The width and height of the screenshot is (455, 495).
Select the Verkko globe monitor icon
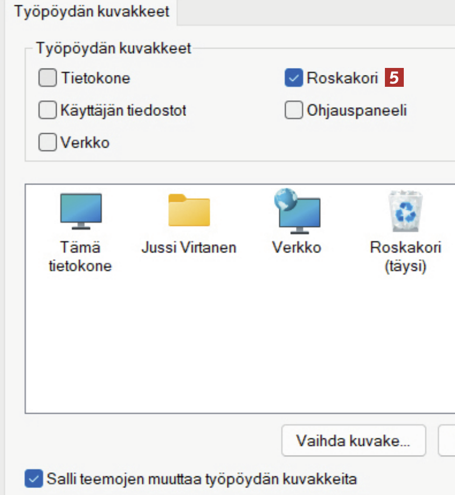pyautogui.click(x=297, y=211)
